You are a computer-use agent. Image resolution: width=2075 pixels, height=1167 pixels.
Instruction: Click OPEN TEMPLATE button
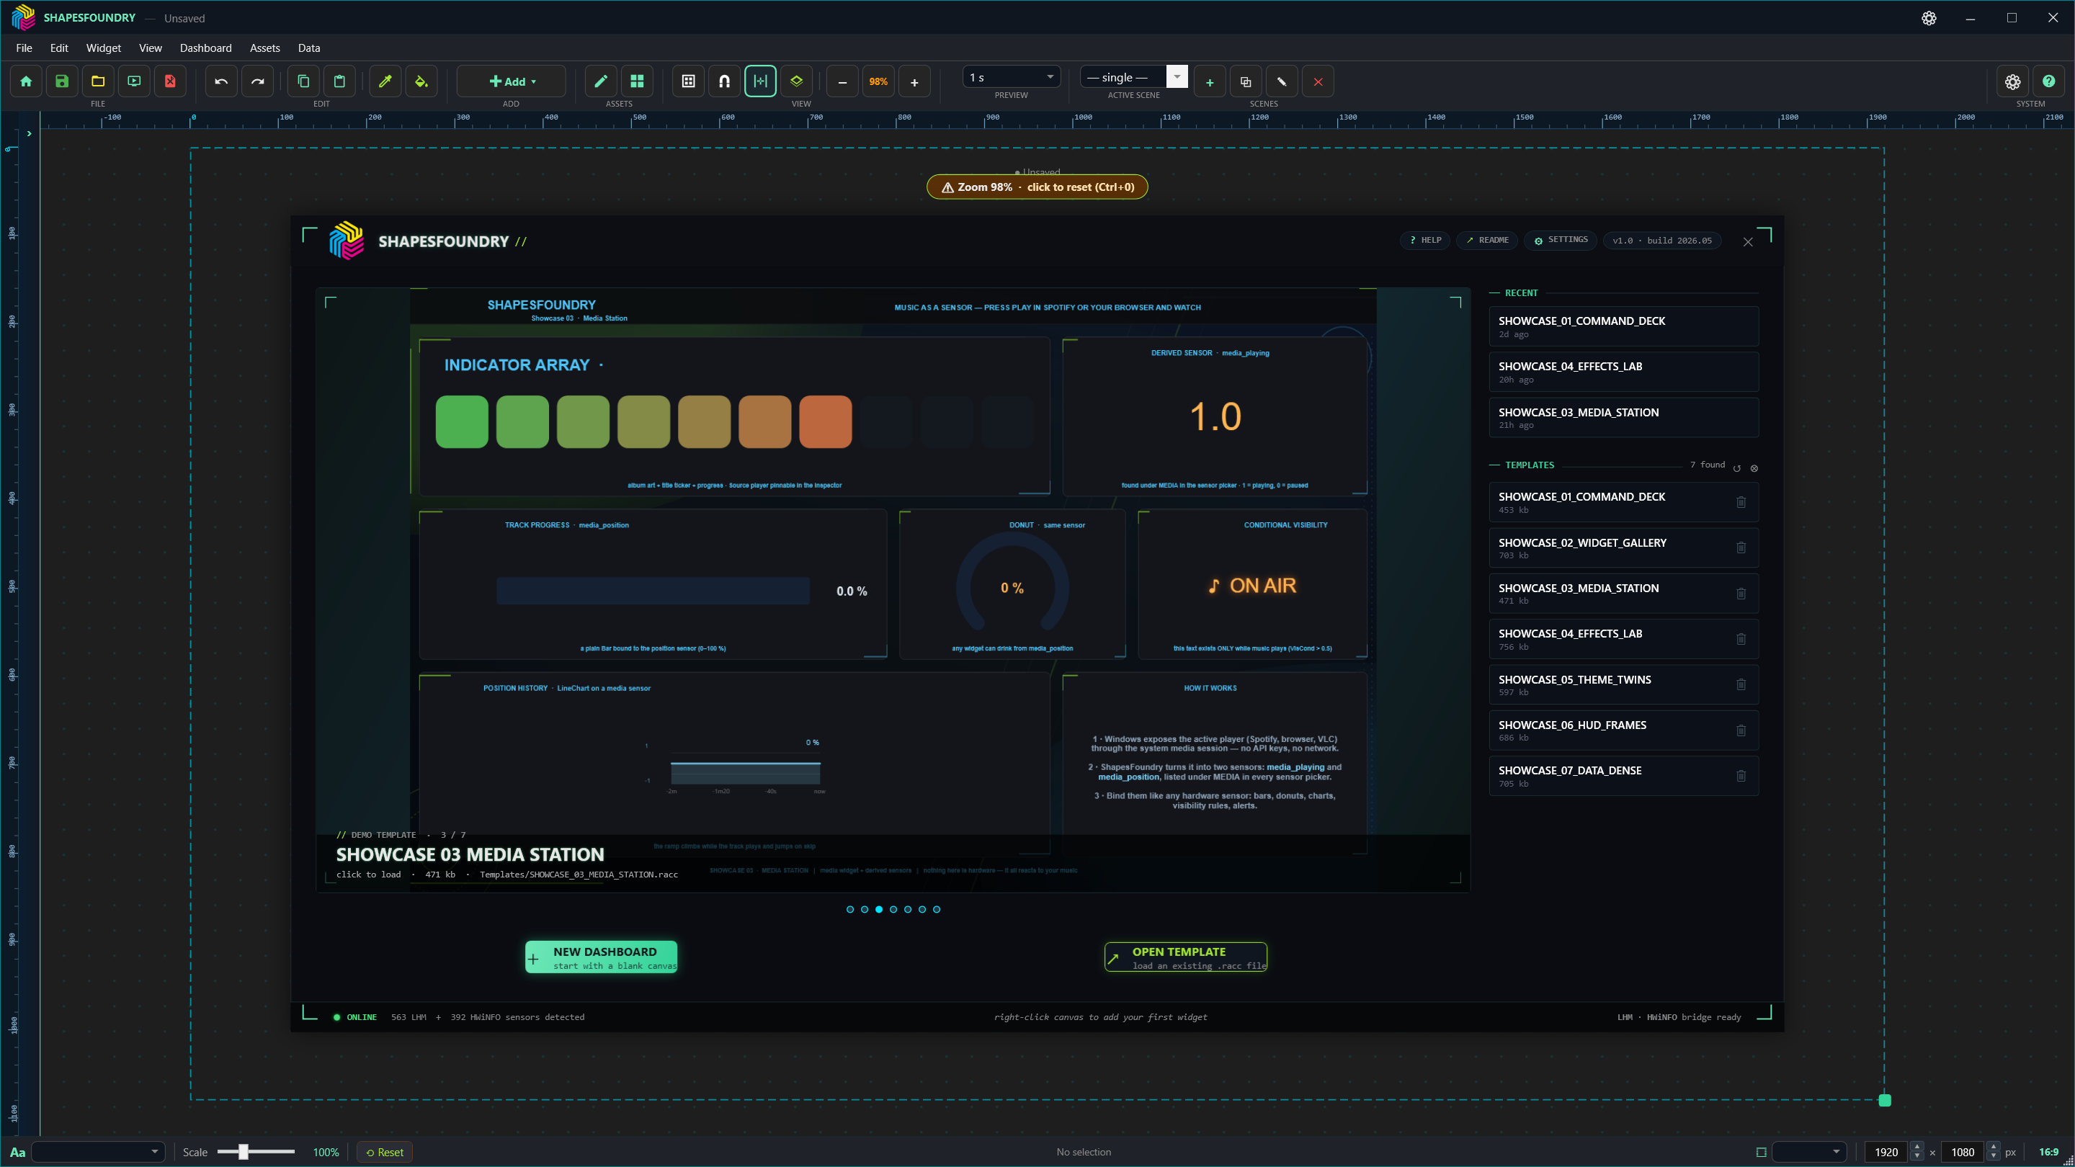[1186, 957]
